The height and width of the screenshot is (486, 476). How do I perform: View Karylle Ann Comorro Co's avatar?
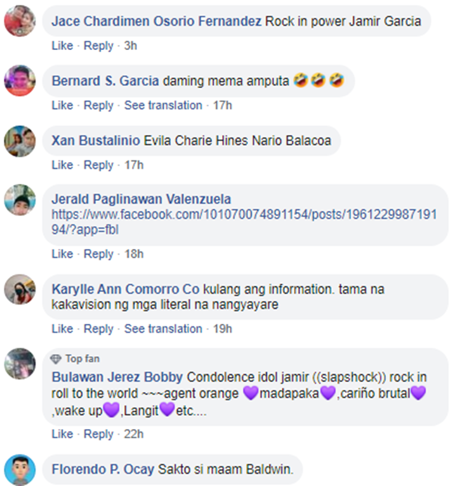[x=20, y=290]
